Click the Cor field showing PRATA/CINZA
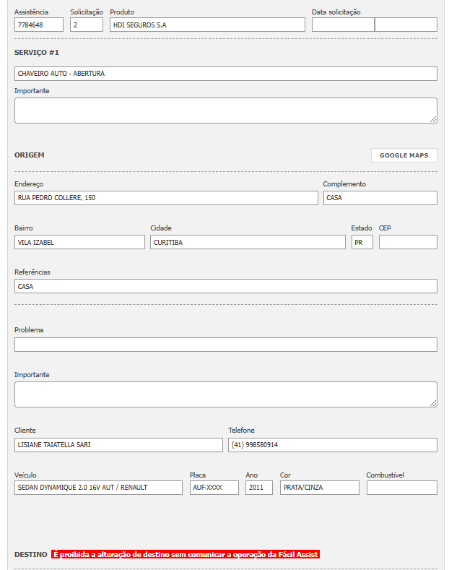This screenshot has height=570, width=475. click(x=319, y=488)
